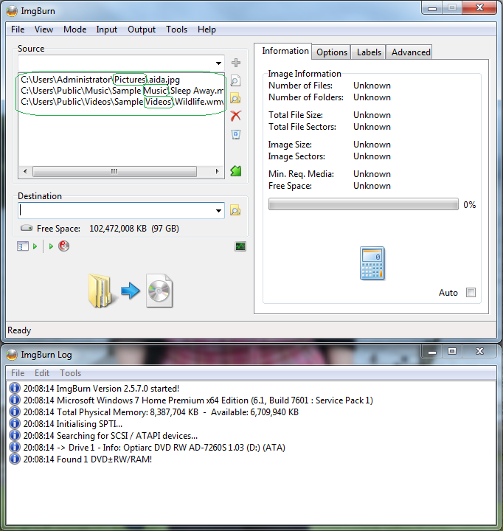Click the browse for a folder icon beside Source
503x531 pixels.
click(x=235, y=98)
